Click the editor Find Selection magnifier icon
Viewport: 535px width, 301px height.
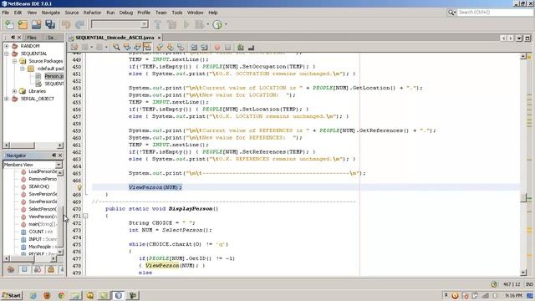click(x=116, y=48)
